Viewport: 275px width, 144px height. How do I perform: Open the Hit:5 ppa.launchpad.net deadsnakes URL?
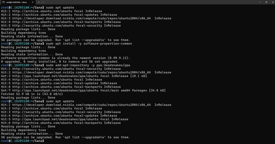point(55,119)
